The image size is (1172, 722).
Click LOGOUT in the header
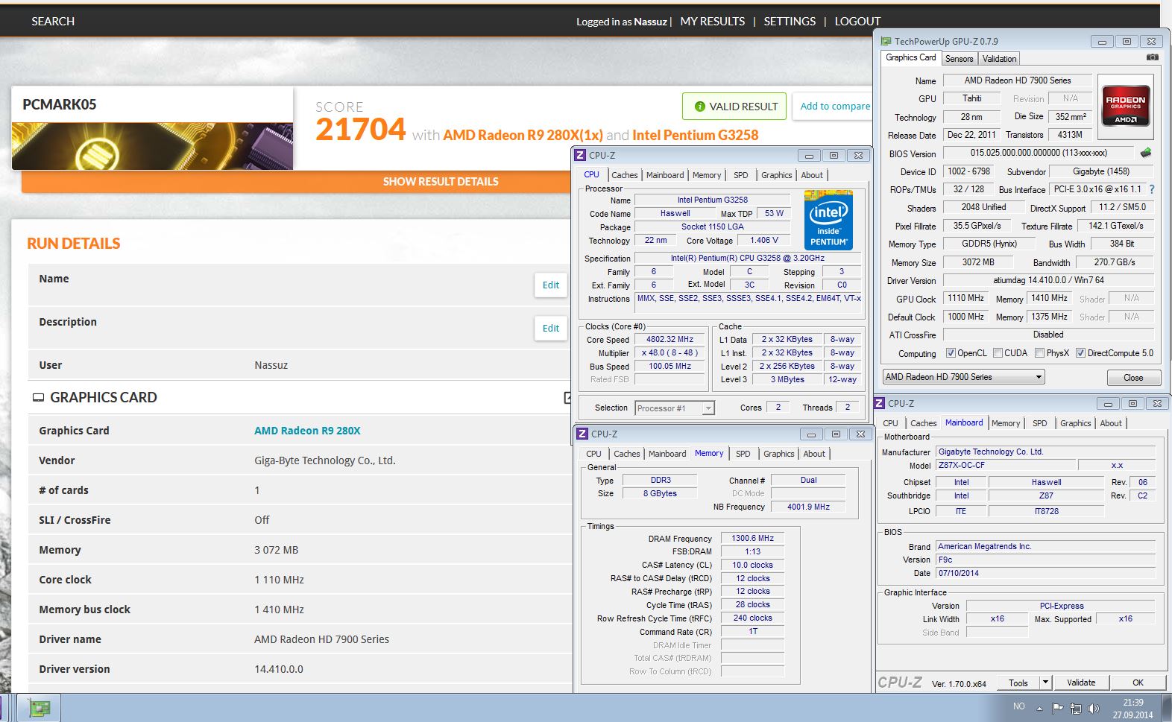click(x=857, y=21)
